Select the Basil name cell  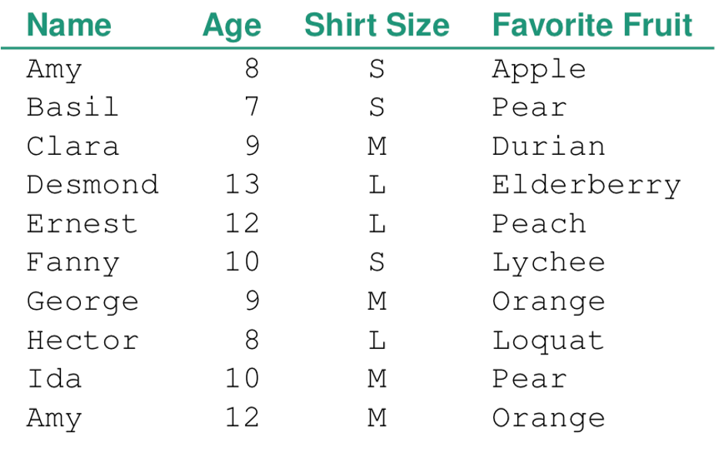72,107
